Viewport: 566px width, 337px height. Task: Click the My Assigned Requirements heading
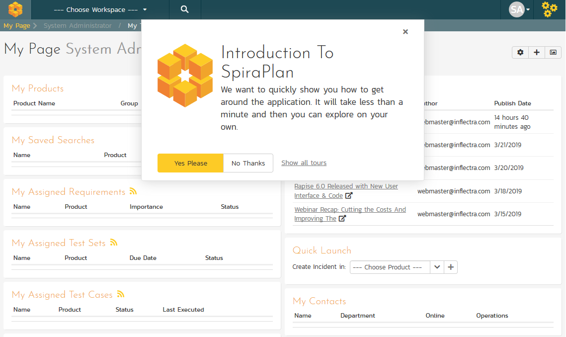tap(69, 192)
